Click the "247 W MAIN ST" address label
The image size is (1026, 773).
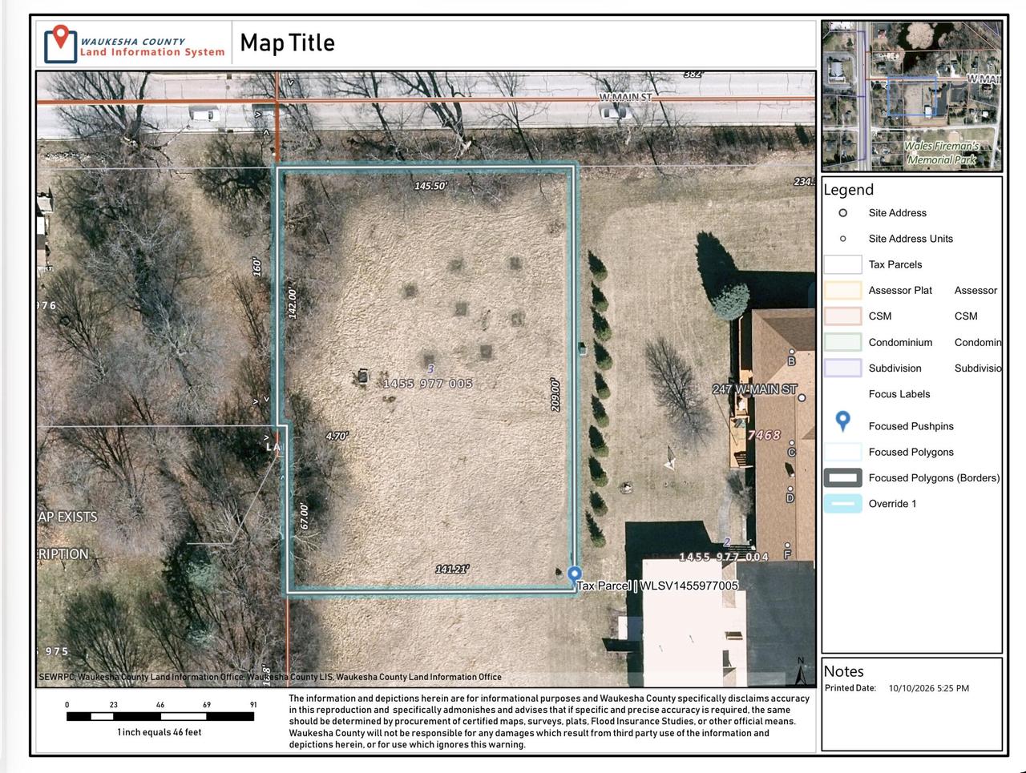pyautogui.click(x=754, y=389)
